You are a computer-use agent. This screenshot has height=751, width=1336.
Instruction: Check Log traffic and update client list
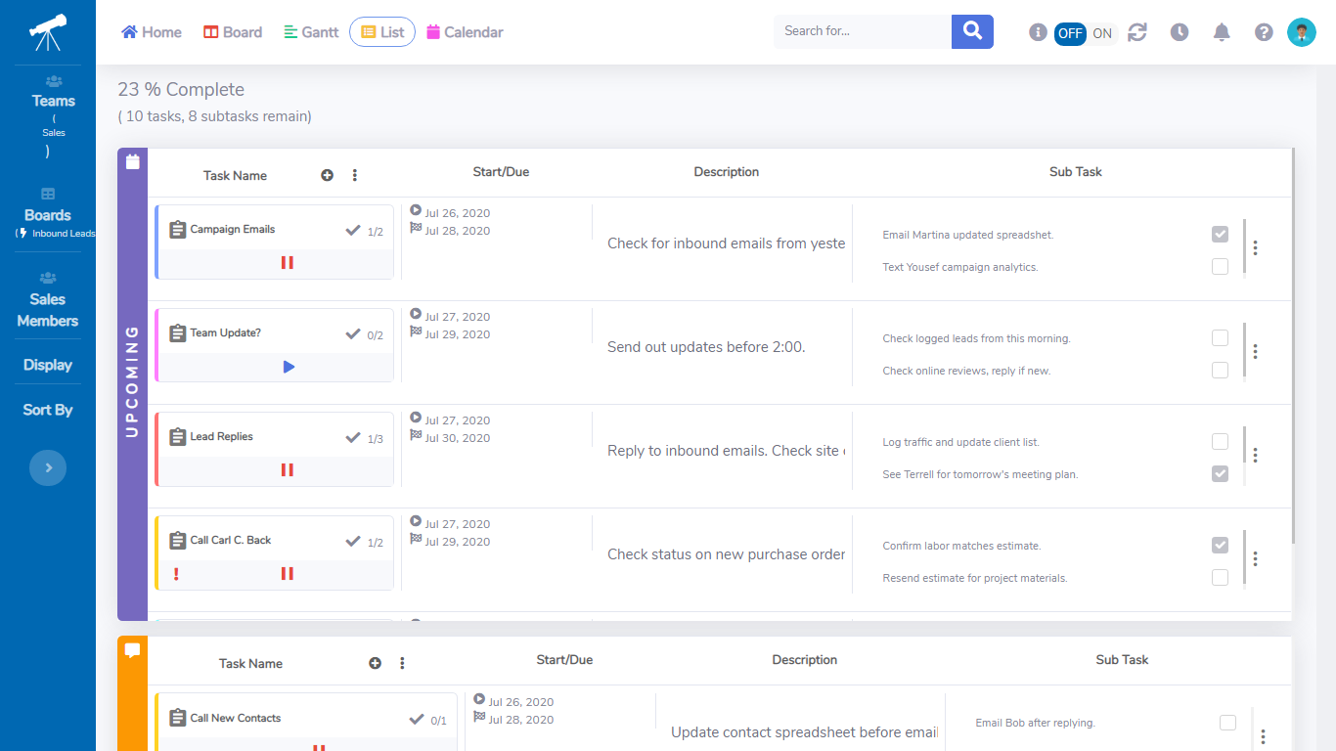[1220, 442]
